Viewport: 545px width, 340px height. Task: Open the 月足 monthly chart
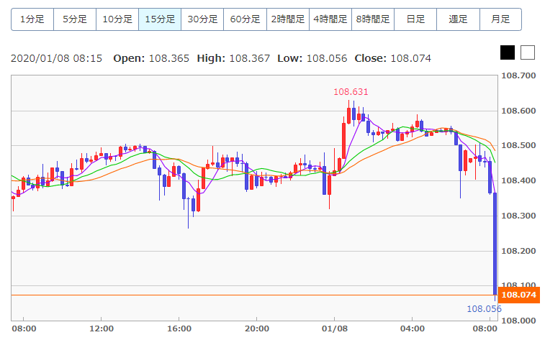(x=500, y=19)
